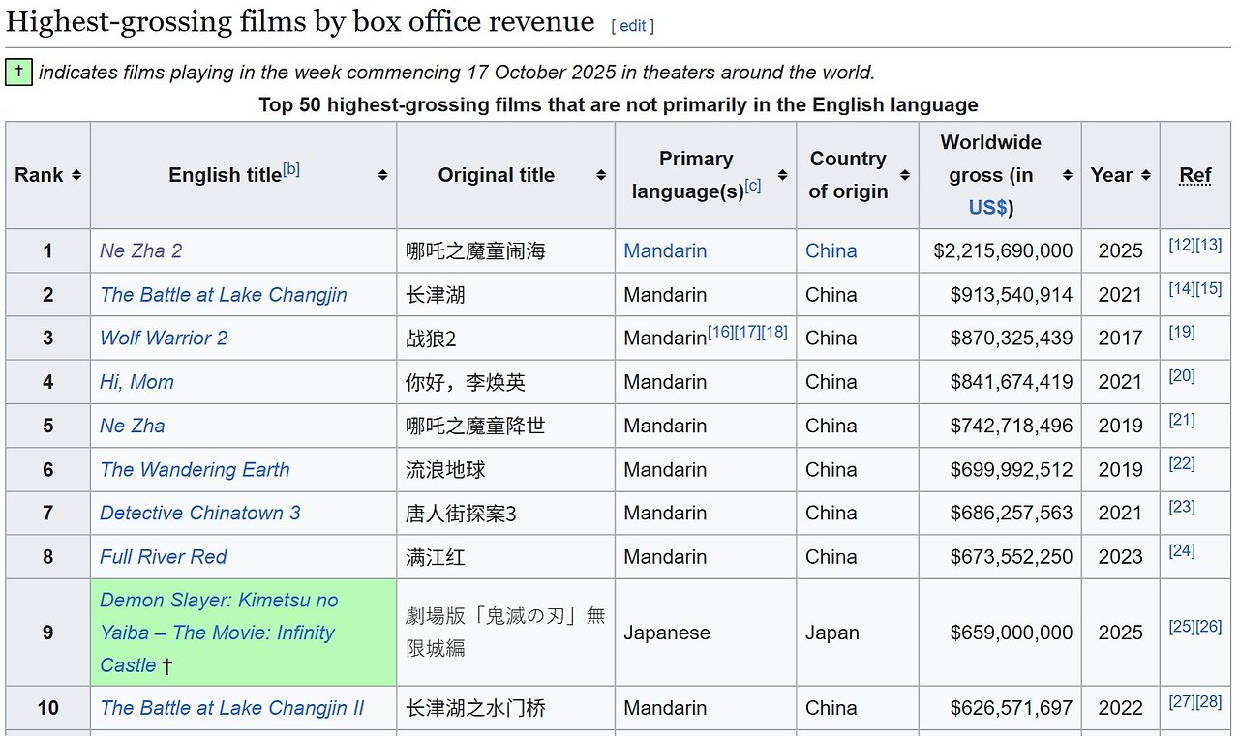
Task: Click the original title 满江红
Action: click(x=436, y=557)
